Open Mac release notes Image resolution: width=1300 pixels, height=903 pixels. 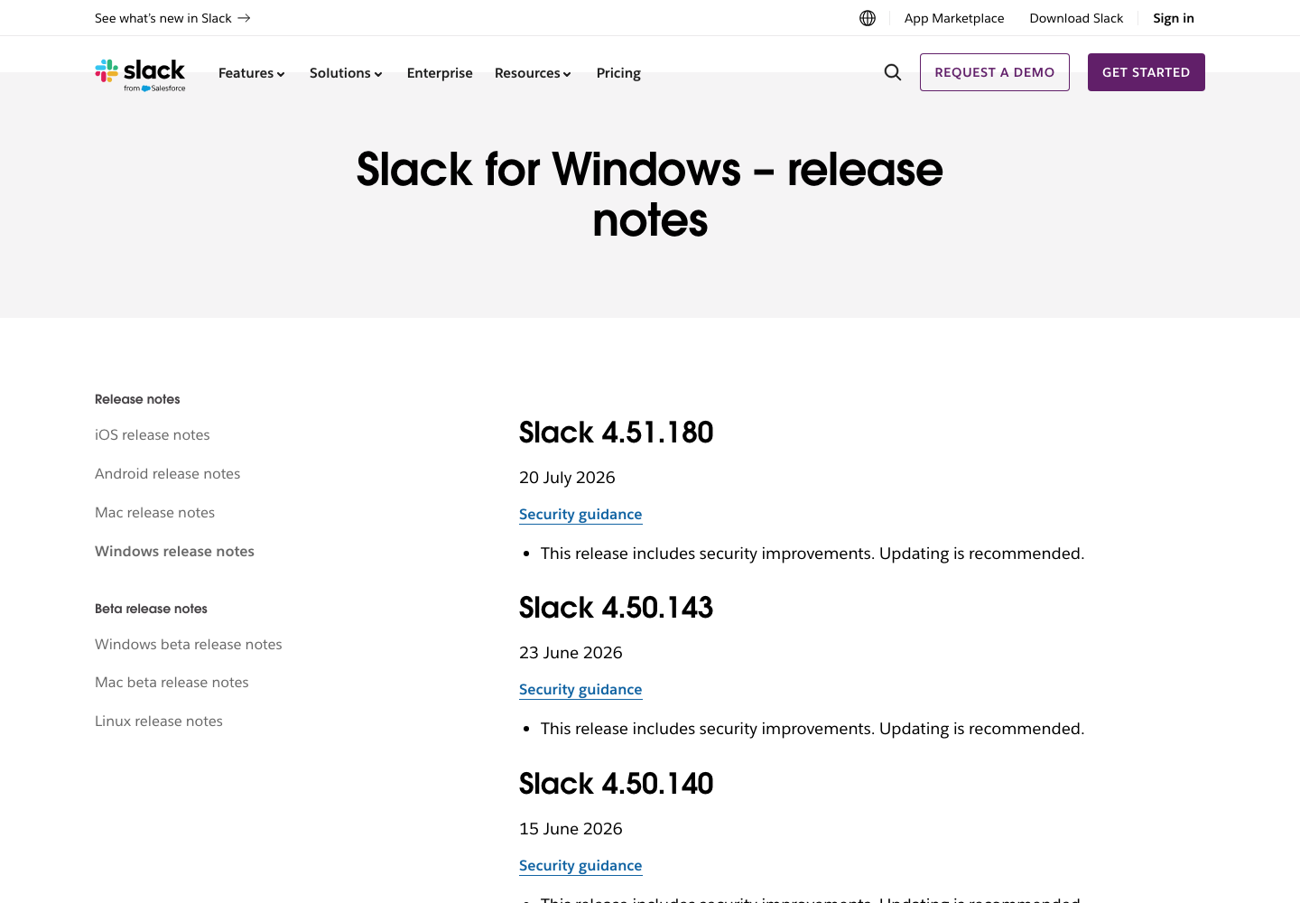tap(155, 513)
